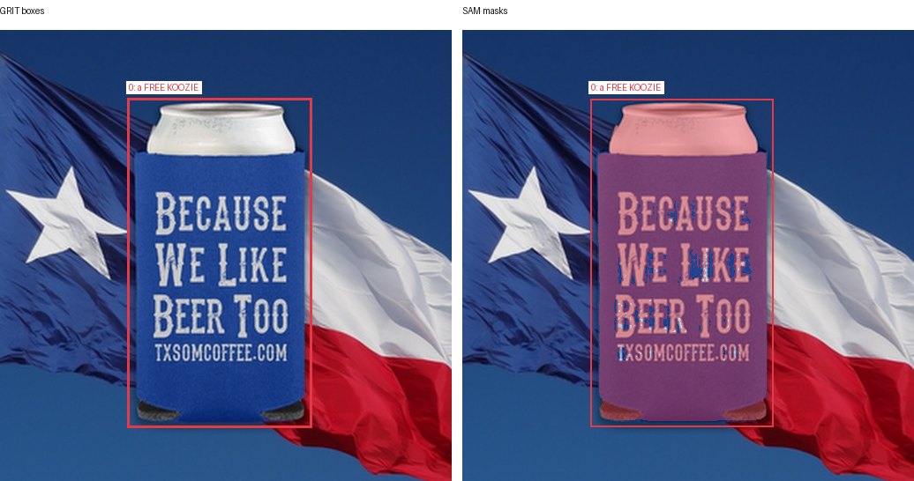Click the 'SAM masks' panel title
The width and height of the screenshot is (914, 481).
point(485,11)
